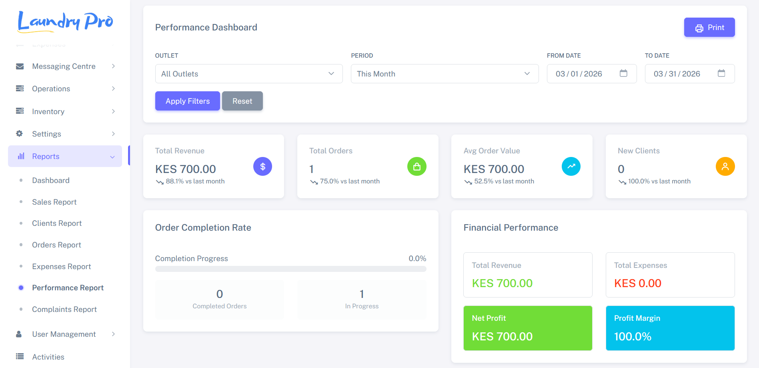The image size is (759, 368).
Task: Click the Print button
Action: (x=709, y=27)
